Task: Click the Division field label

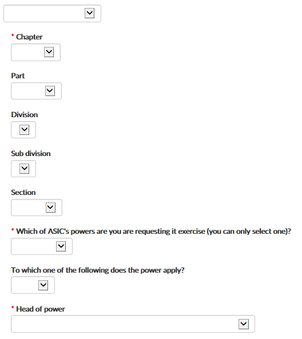Action: pos(25,114)
